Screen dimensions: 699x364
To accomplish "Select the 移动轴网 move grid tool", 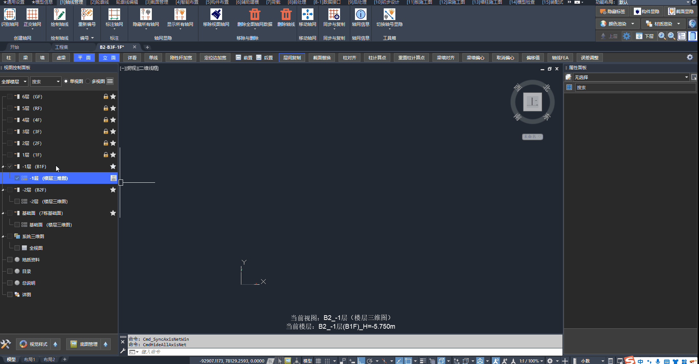I will pyautogui.click(x=307, y=15).
